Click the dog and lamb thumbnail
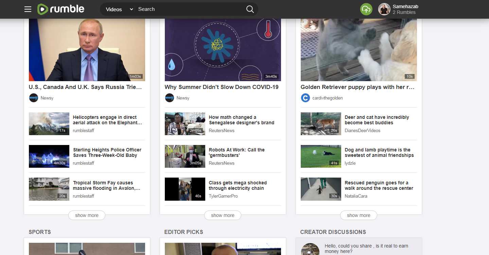Screen dimensions: 489x255 pos(321,156)
